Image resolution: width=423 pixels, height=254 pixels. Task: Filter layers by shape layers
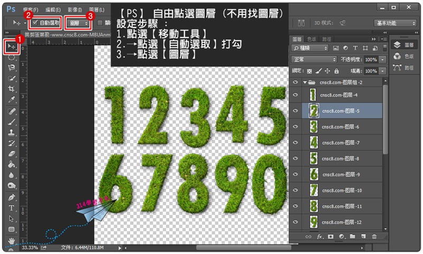click(365, 48)
